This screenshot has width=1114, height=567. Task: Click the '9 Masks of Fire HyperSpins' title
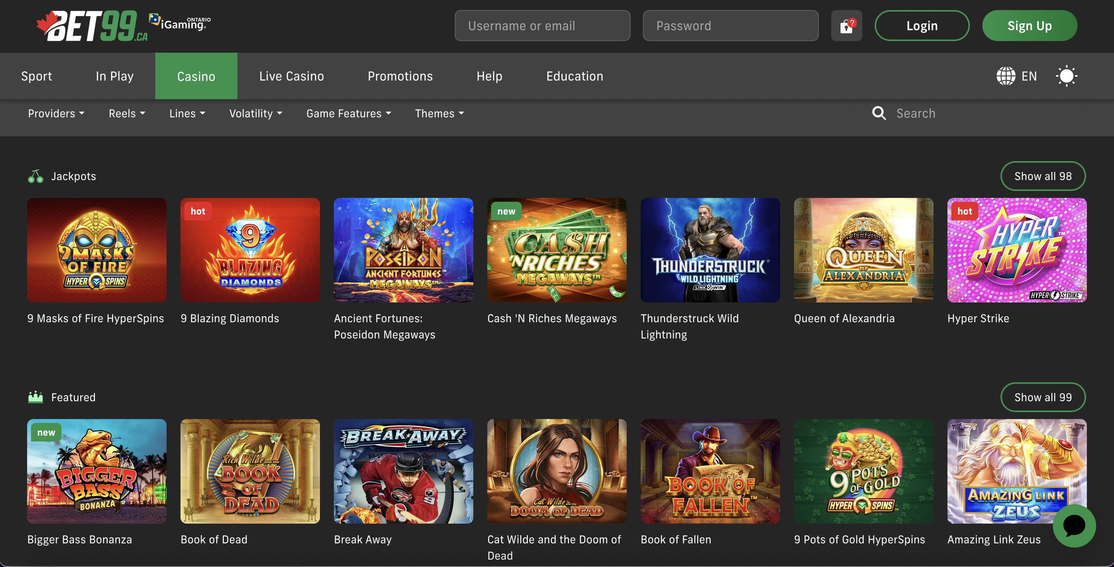[96, 318]
